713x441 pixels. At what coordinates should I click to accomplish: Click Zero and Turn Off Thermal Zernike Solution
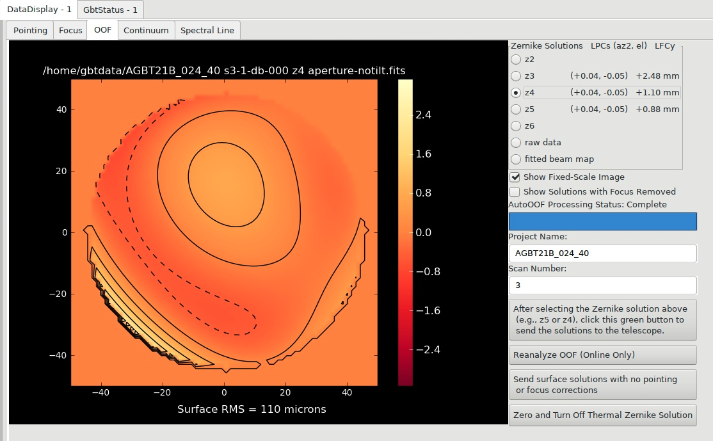coord(602,415)
